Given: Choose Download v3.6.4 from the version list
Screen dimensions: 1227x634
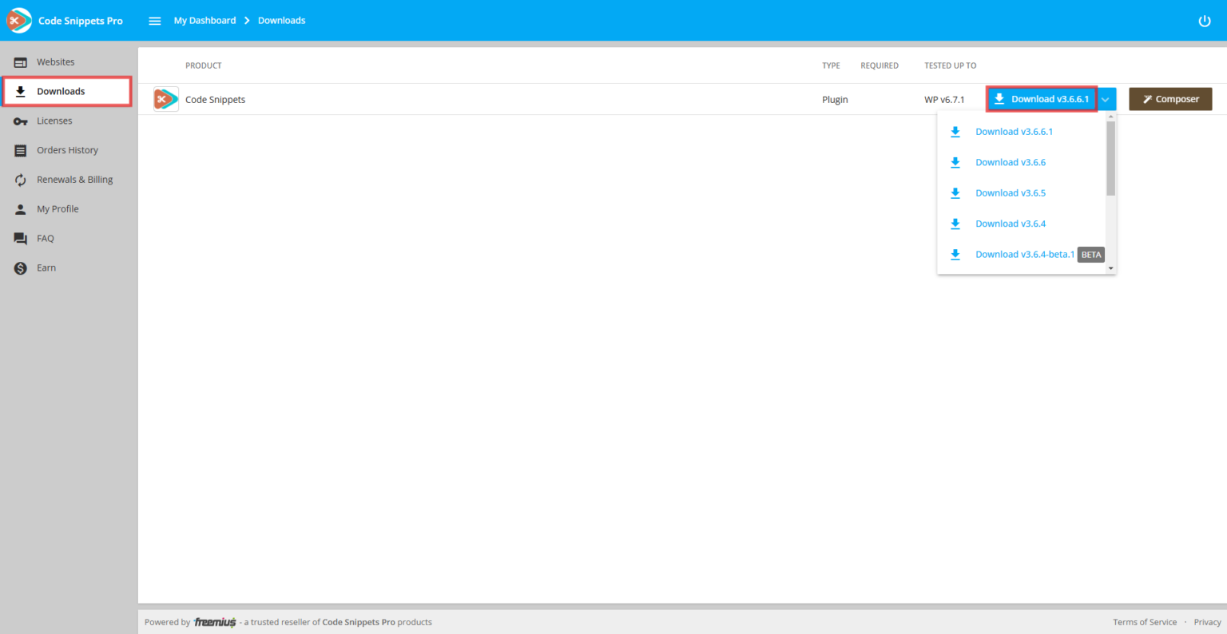Looking at the screenshot, I should coord(1011,224).
